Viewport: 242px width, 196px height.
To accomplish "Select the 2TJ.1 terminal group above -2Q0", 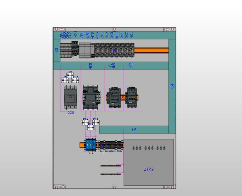I will (x=70, y=75).
